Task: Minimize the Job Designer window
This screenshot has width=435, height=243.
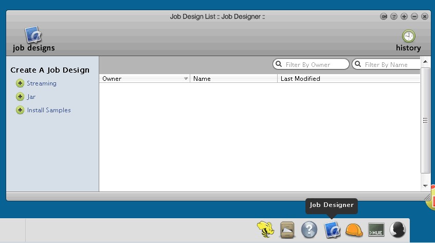Action: click(x=414, y=16)
